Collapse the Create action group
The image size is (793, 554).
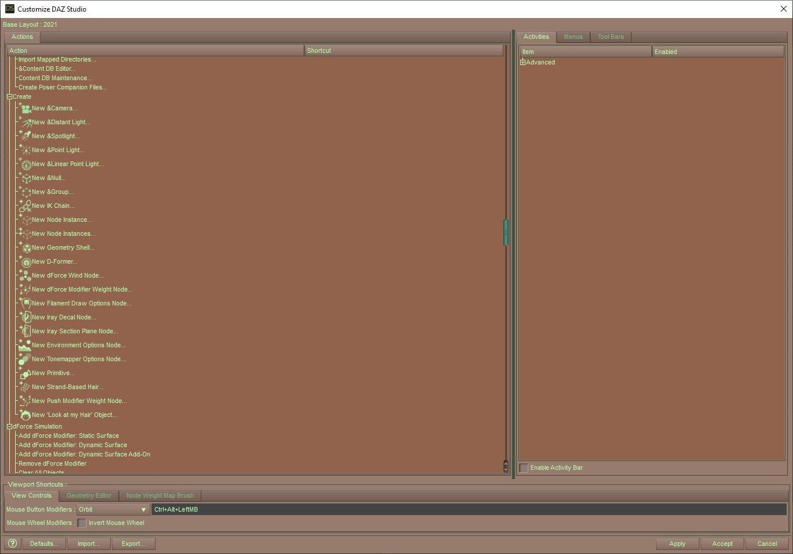(9, 97)
